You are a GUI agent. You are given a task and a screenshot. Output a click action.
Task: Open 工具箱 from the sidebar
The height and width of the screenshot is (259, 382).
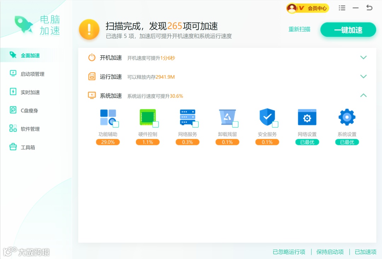click(28, 147)
